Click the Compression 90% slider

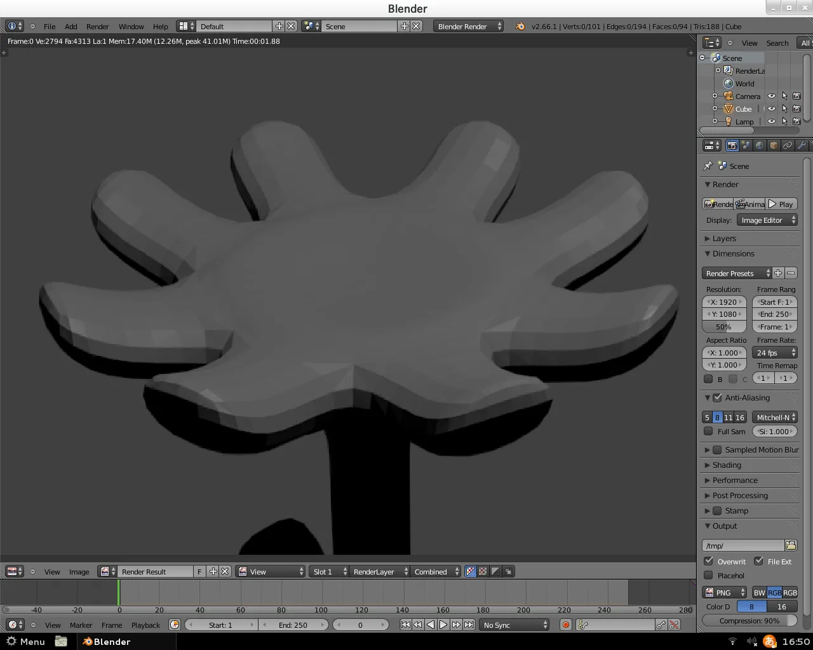point(749,621)
